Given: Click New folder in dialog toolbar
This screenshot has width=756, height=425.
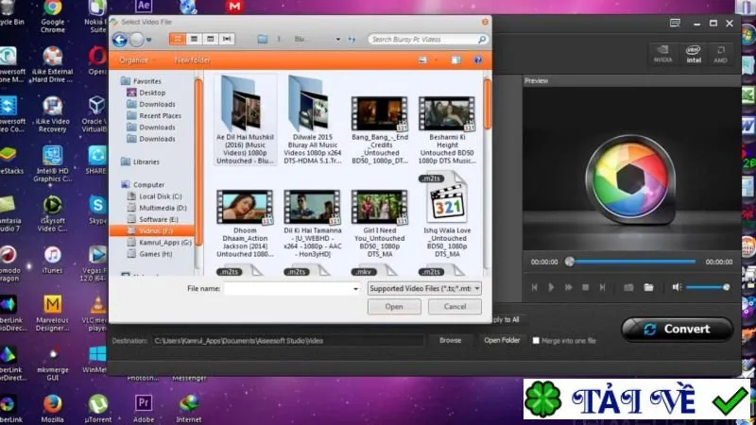Looking at the screenshot, I should tap(192, 60).
